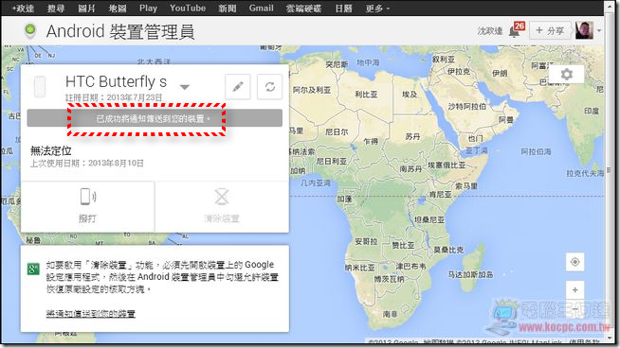
Task: Open 搜尋 Search from the top bar
Action: [x=56, y=9]
